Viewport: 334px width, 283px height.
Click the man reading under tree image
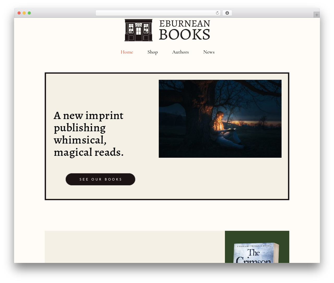tap(220, 119)
